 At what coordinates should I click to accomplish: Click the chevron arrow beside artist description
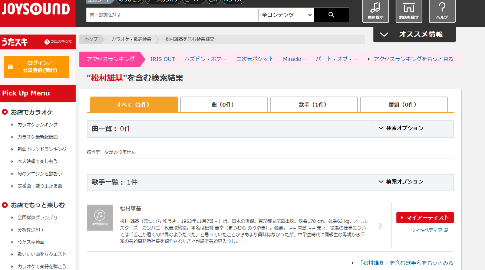click(380, 225)
